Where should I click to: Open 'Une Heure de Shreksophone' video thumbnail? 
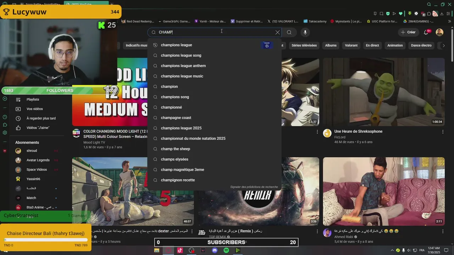(384, 92)
